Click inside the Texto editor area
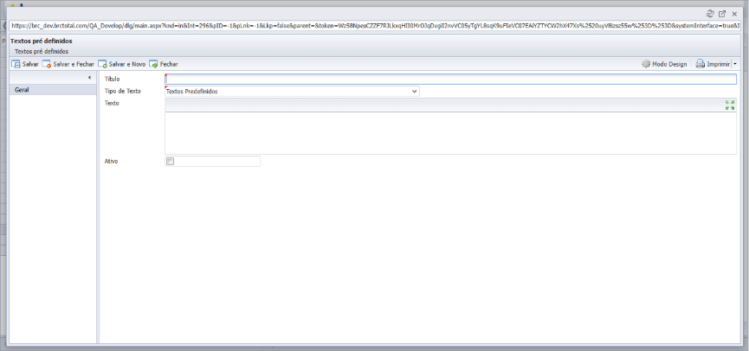 [x=450, y=133]
